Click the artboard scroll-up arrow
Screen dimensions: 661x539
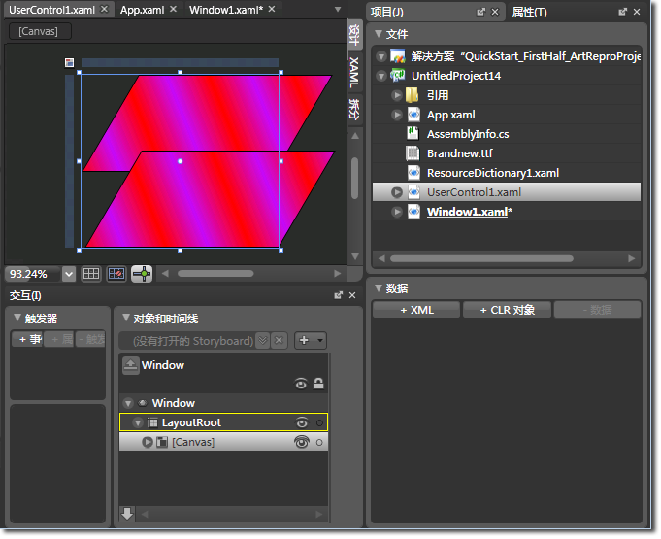pyautogui.click(x=355, y=136)
